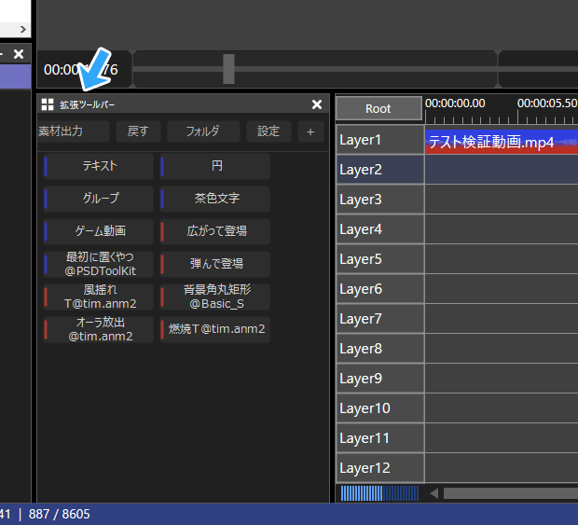This screenshot has width=578, height=525.
Task: Click the Root scene button
Action: click(x=378, y=108)
